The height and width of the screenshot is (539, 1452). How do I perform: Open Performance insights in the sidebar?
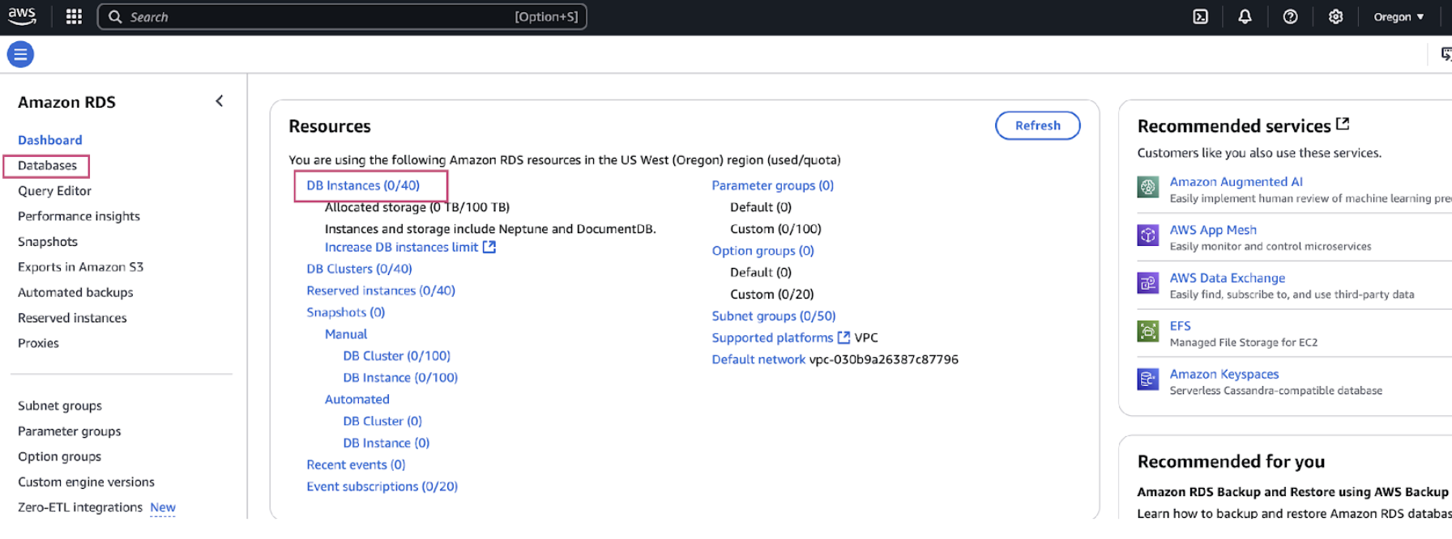point(79,216)
